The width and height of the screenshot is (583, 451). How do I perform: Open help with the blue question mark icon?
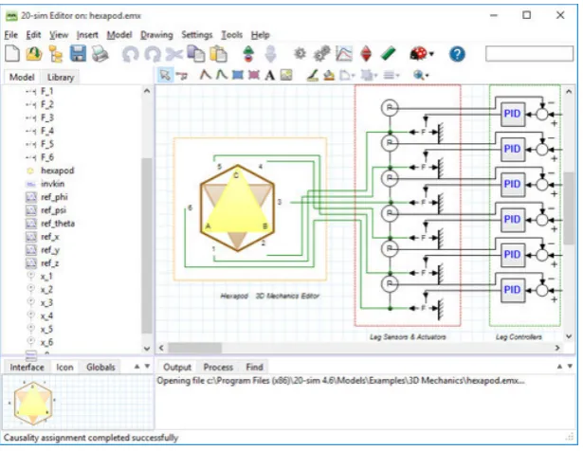457,54
